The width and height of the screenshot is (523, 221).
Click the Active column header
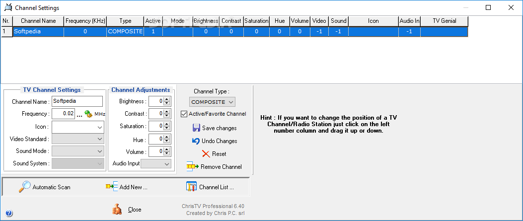pyautogui.click(x=153, y=21)
